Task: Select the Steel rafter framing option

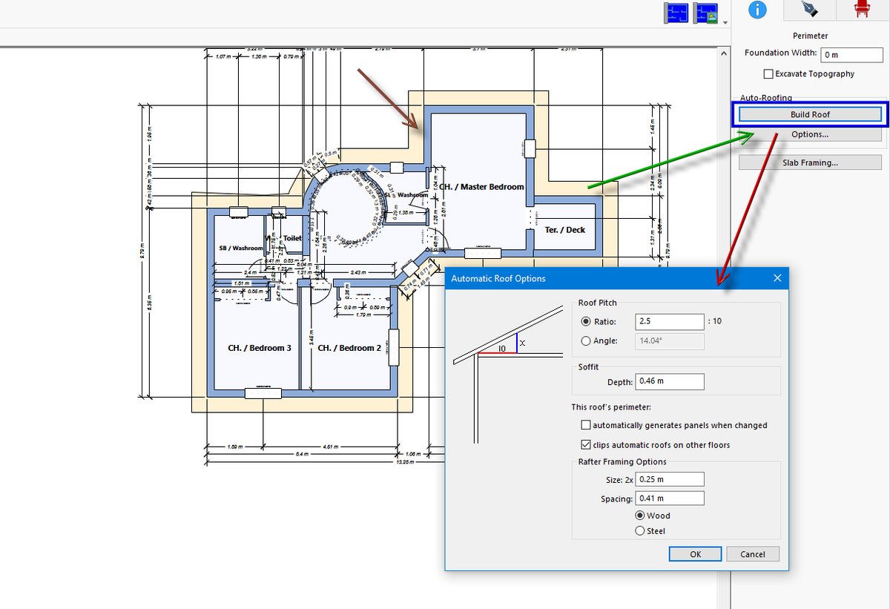Action: (x=639, y=531)
